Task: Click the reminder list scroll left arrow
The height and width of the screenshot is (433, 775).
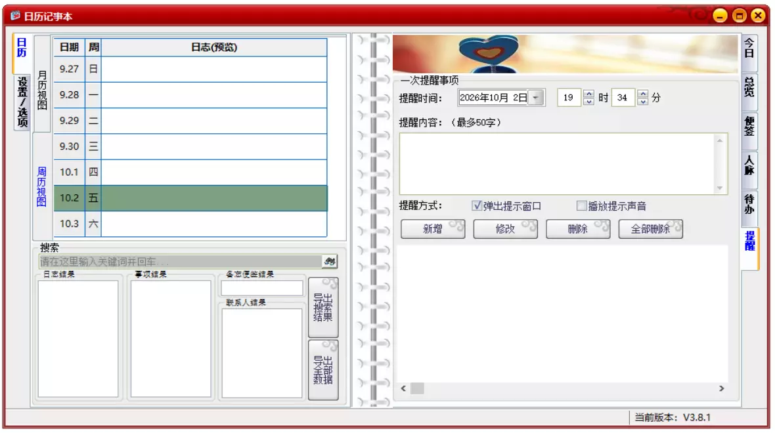Action: pos(403,388)
